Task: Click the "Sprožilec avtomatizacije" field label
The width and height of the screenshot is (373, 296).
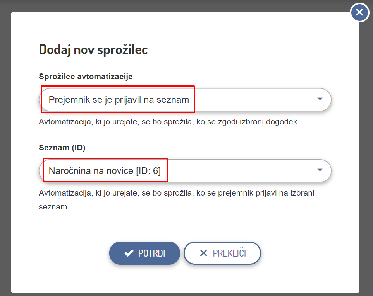Action: [x=86, y=77]
